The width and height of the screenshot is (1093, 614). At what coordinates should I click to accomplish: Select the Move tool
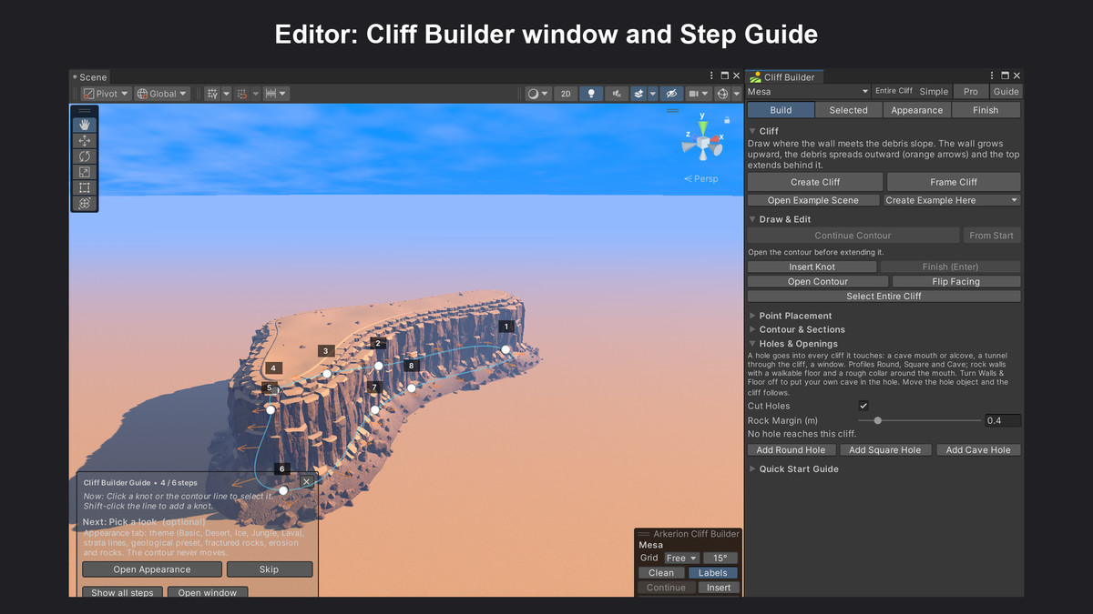tap(85, 141)
